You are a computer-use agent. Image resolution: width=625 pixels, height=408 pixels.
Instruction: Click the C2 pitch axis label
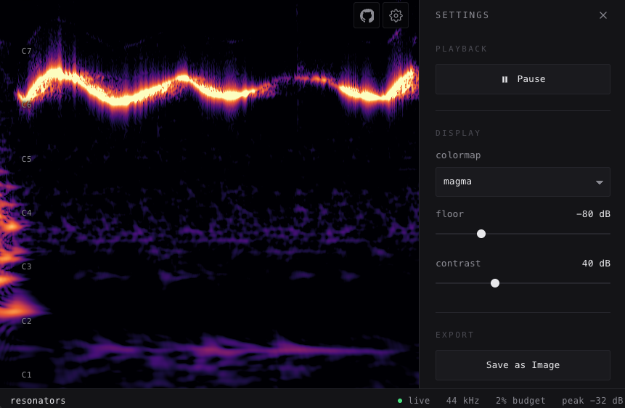[27, 321]
